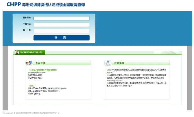Select the 姓名 input field

(x=61, y=31)
